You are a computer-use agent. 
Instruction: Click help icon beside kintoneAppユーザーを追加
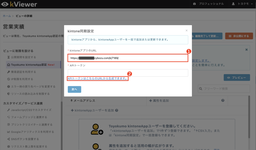click(116, 110)
